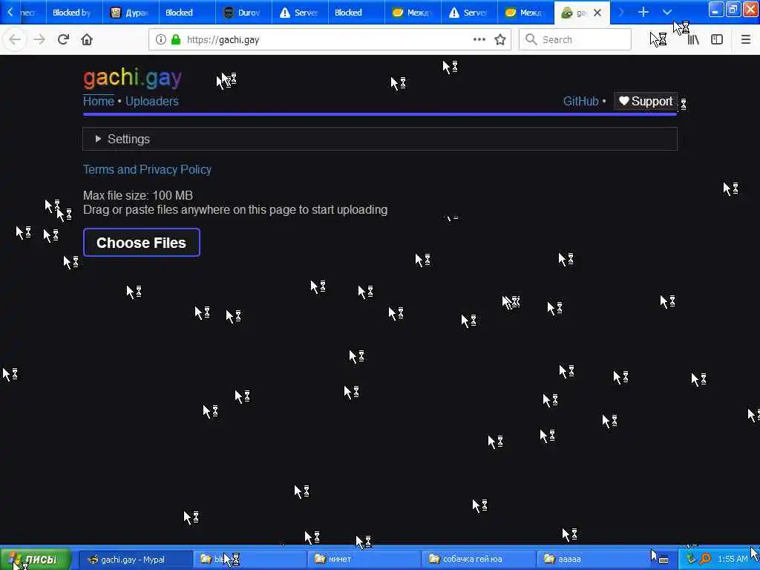This screenshot has height=570, width=760.
Task: Reload the gachi.gay page
Action: (63, 39)
